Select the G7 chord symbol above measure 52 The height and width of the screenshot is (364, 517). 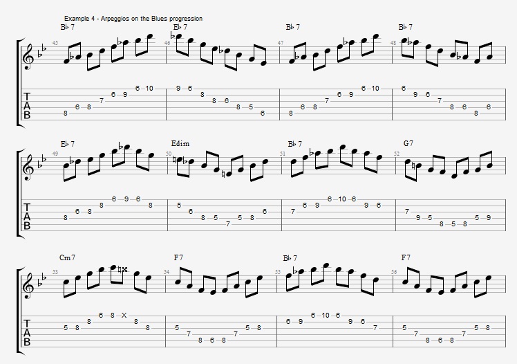pos(408,143)
